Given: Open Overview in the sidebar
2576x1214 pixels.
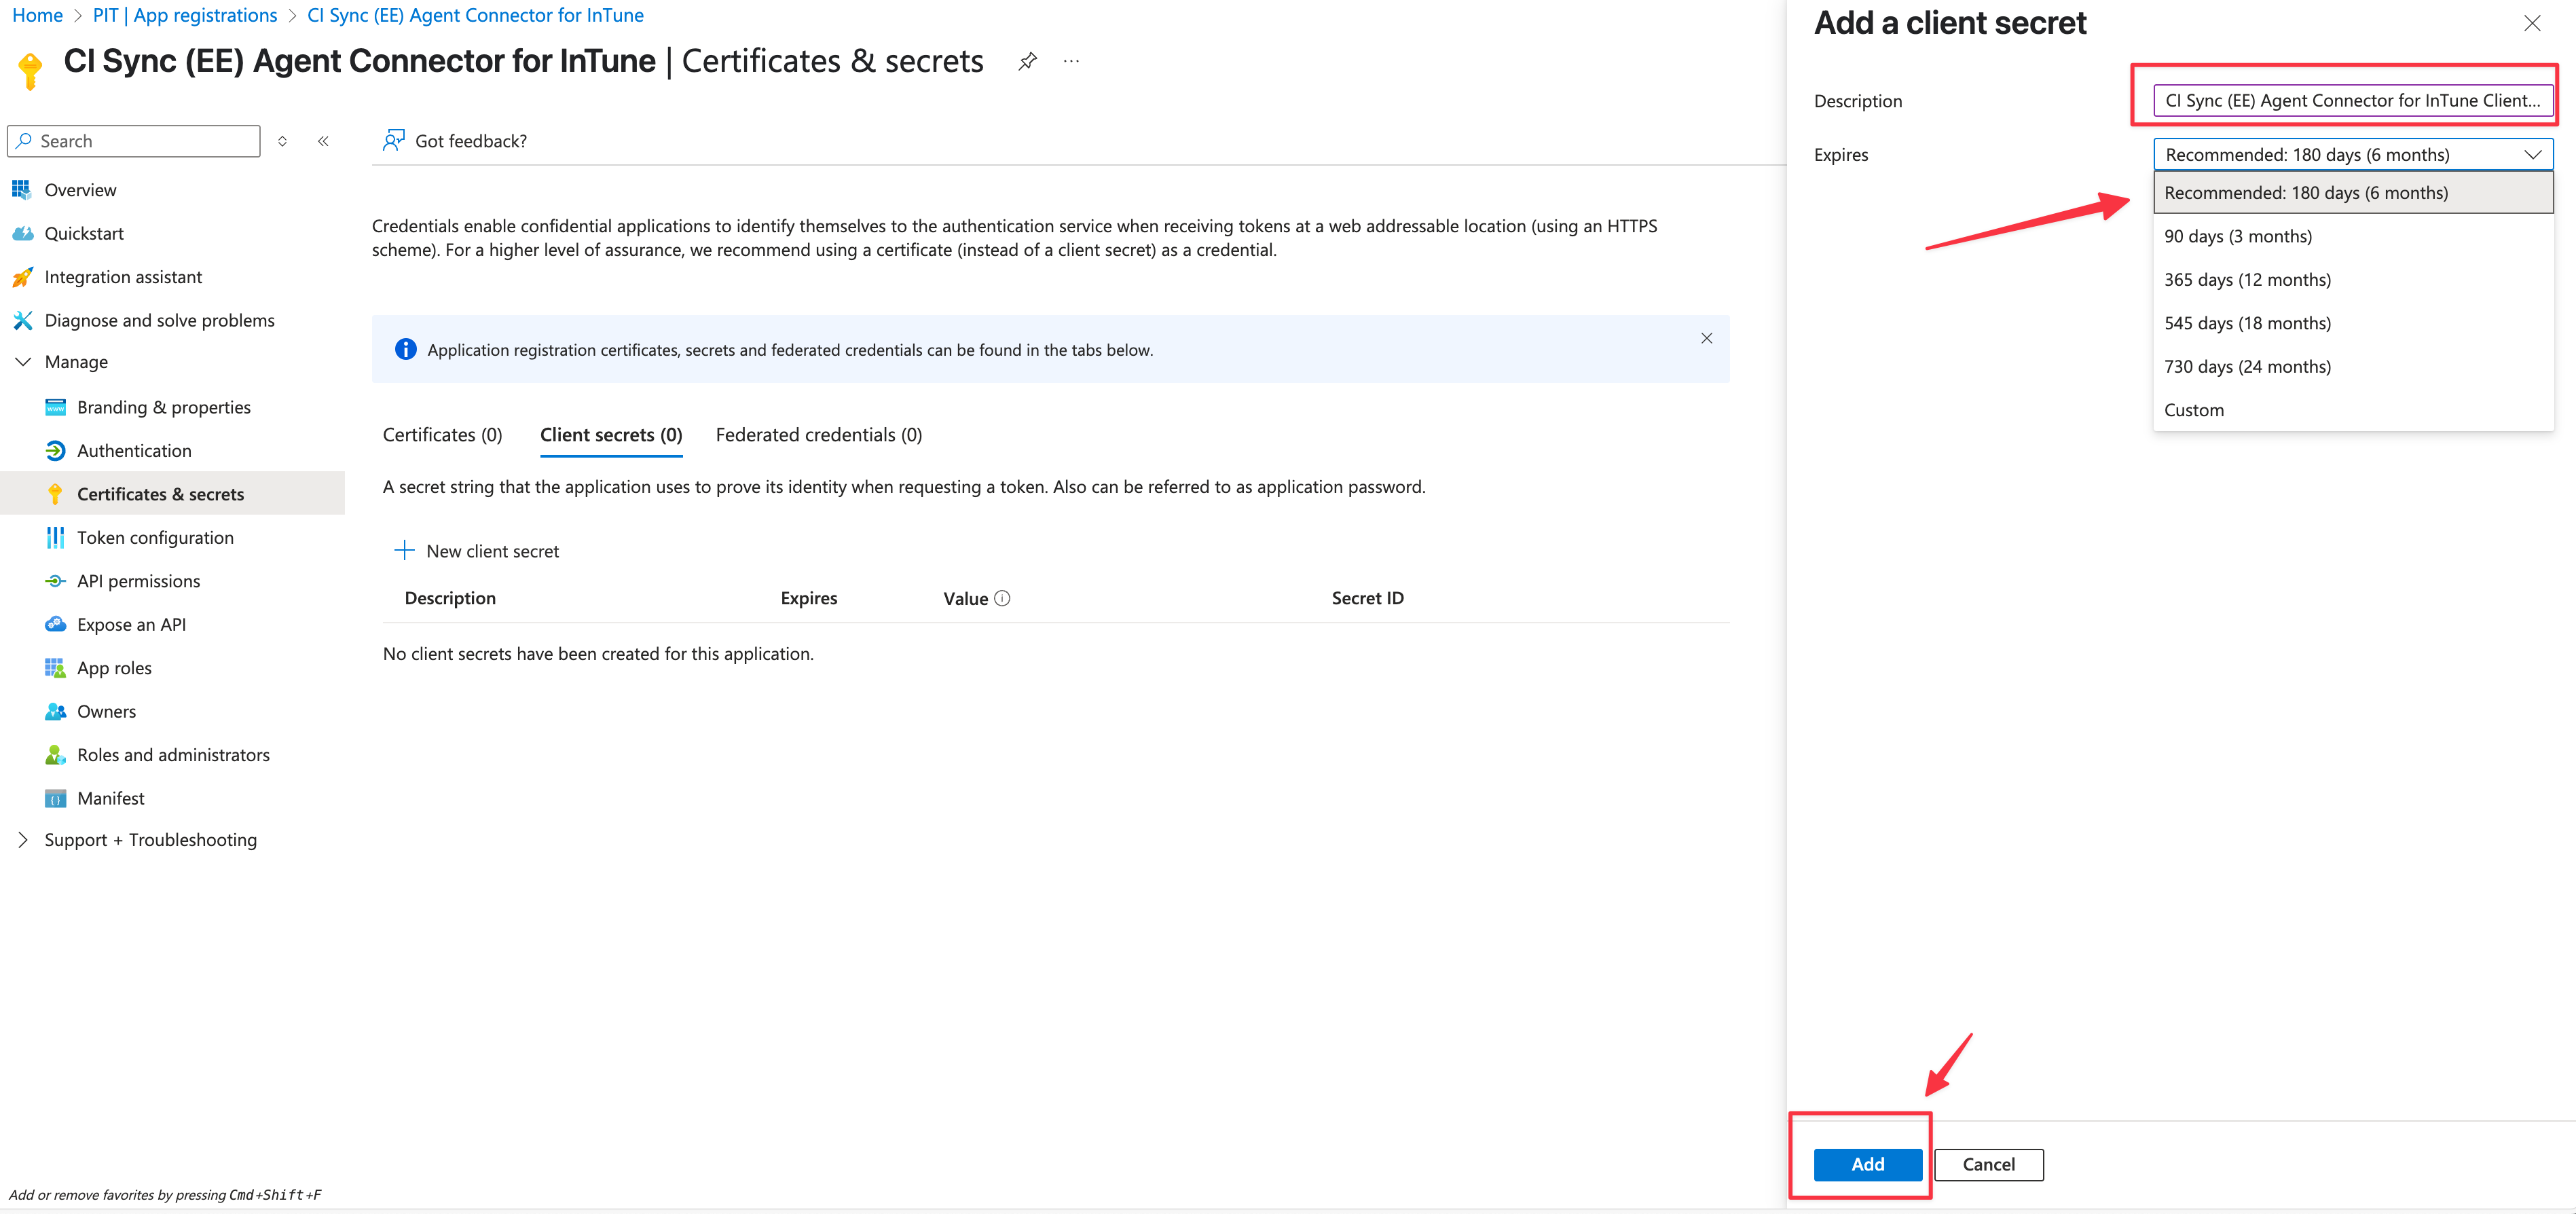Looking at the screenshot, I should pos(80,190).
